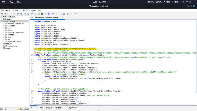
Task: Expand the Inputs tree node
Action: (x=1, y=19)
